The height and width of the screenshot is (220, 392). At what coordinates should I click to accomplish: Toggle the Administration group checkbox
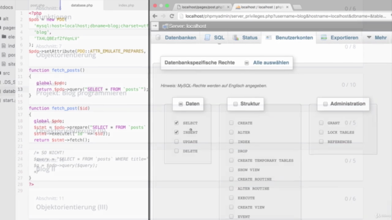click(325, 104)
